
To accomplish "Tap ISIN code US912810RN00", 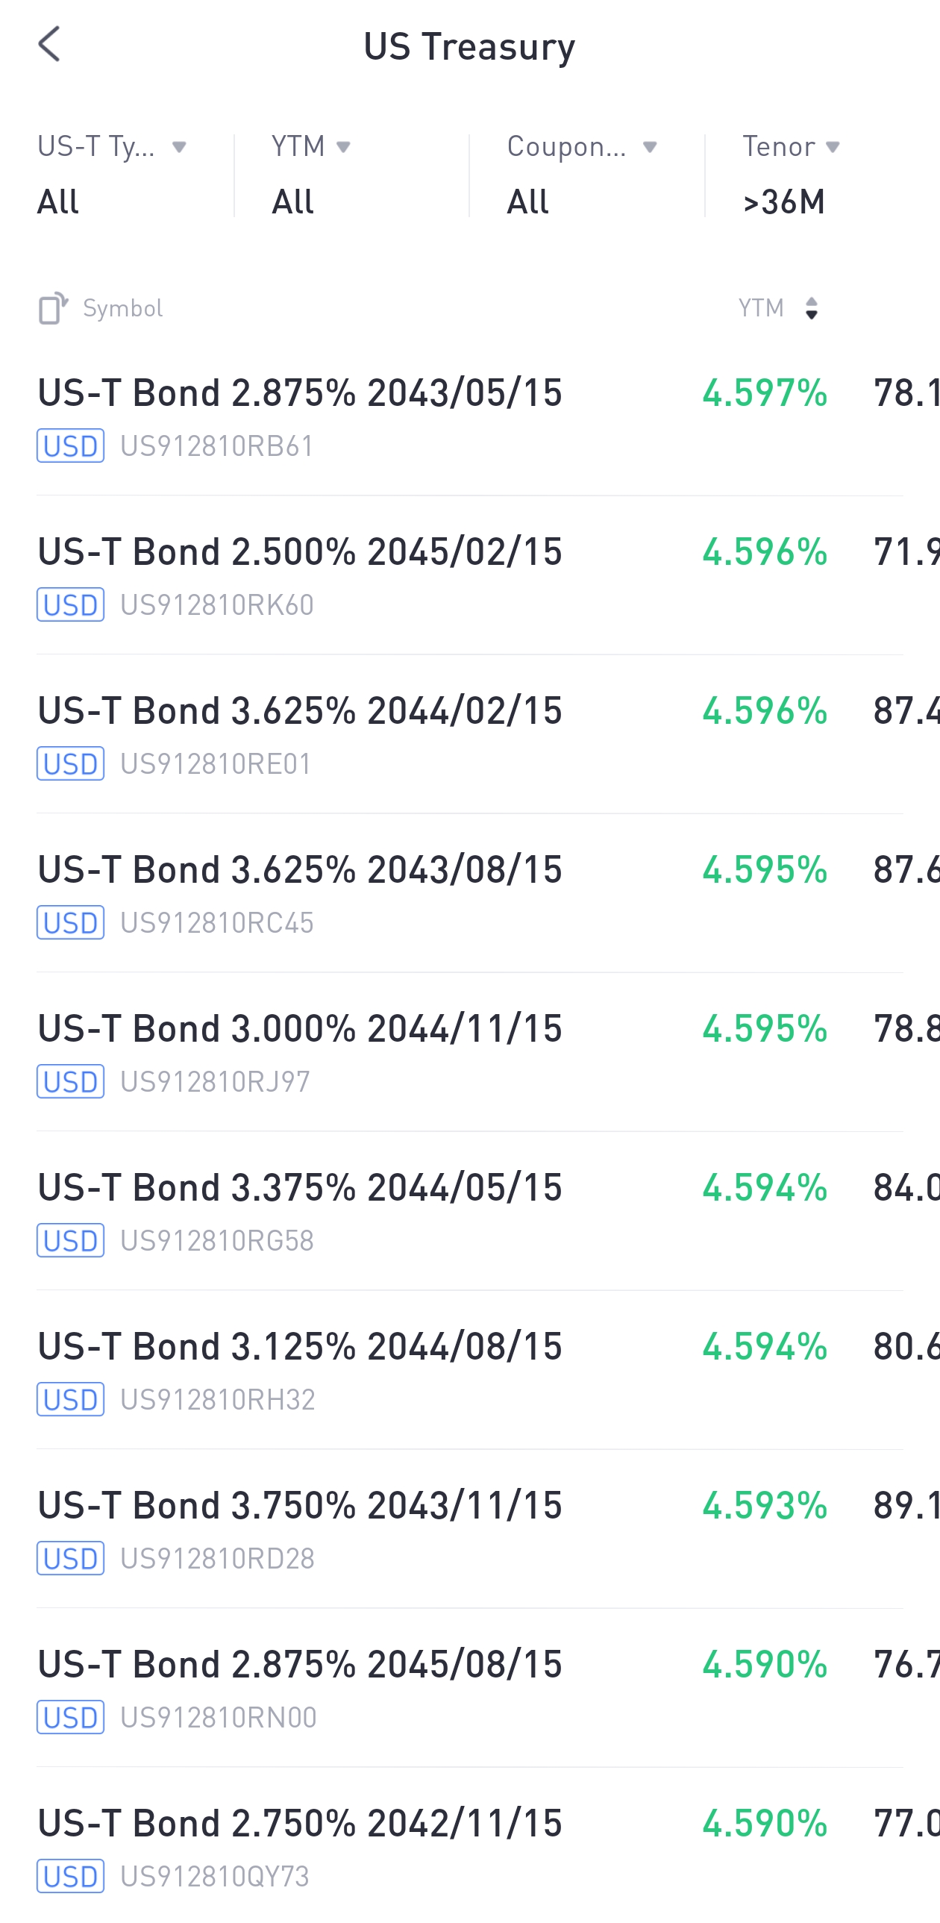I will [218, 1718].
